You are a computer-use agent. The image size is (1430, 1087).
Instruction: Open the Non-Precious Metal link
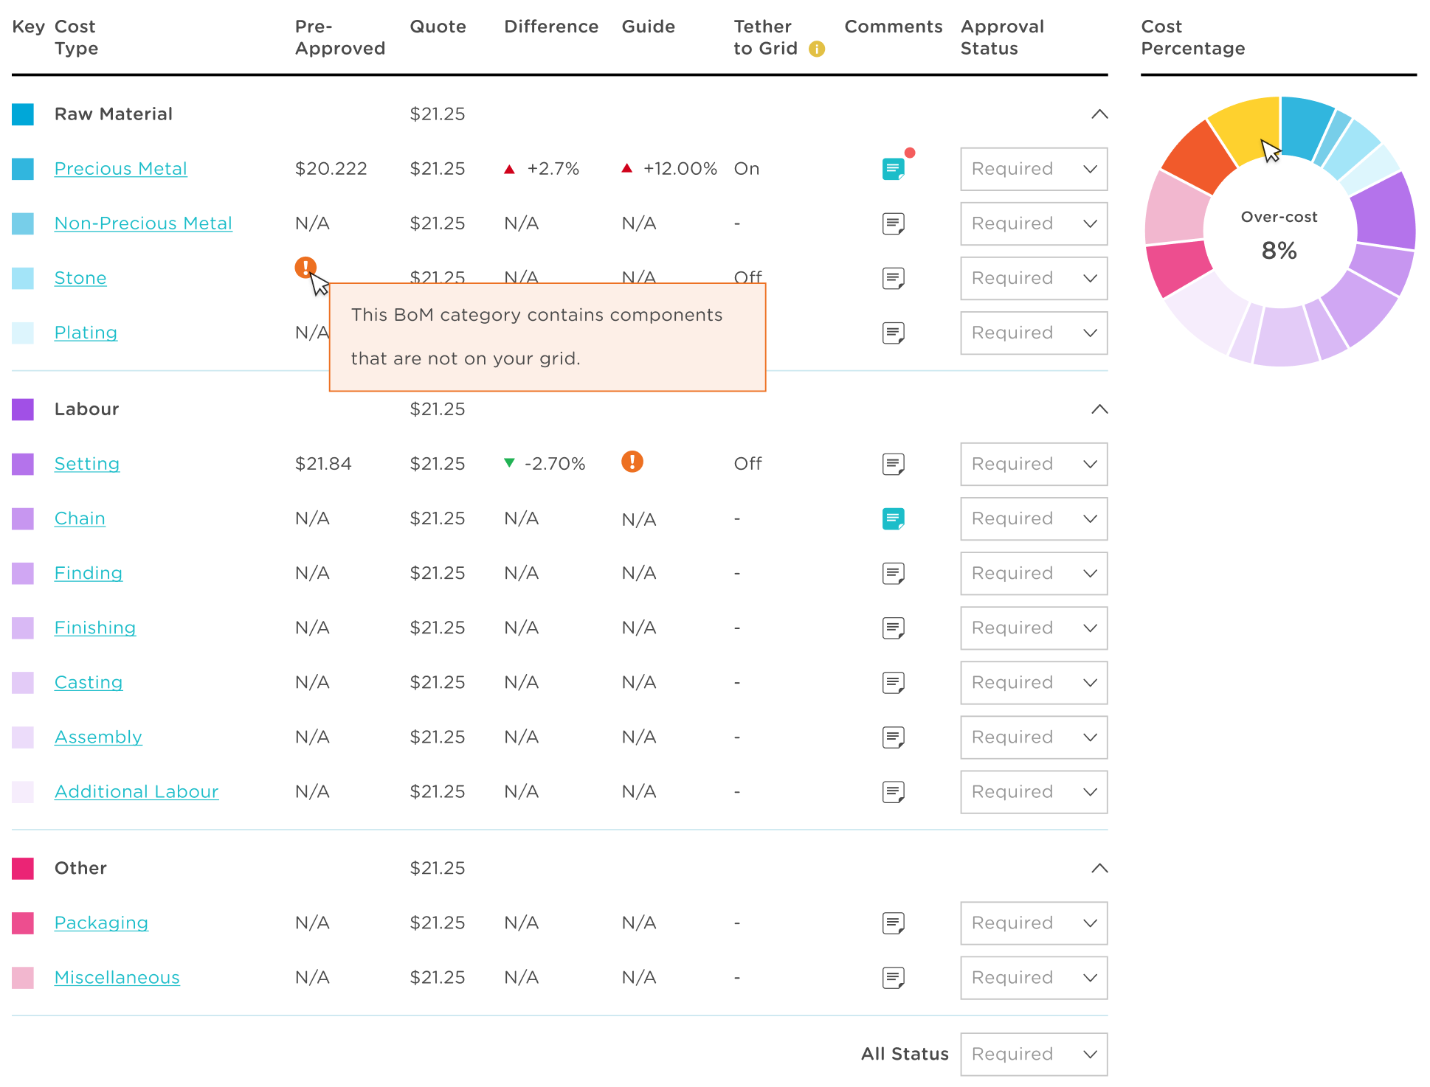coord(143,223)
